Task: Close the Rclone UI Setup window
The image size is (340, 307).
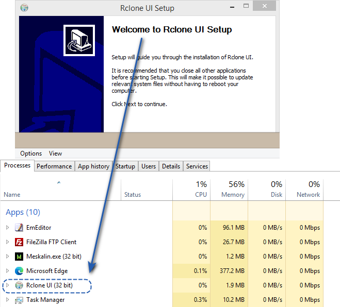Action: (265, 6)
